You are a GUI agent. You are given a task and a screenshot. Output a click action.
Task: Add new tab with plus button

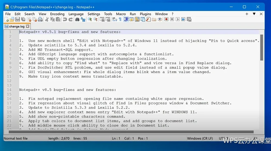247,14
